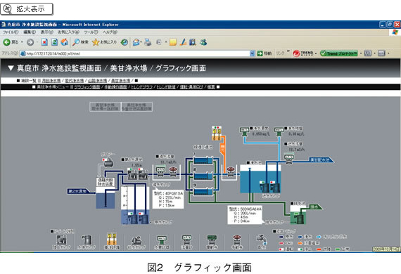Click the manual valve icon in legend row
Screen dimensions: 401x274
tap(237, 240)
